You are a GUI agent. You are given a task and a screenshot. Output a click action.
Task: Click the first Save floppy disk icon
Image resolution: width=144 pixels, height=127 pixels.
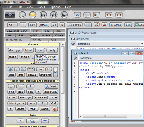(43, 15)
